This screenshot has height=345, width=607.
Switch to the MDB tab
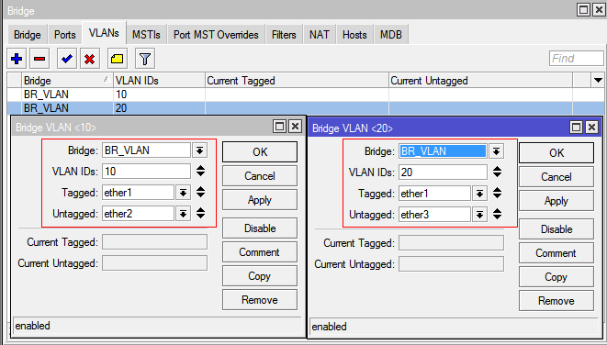(391, 35)
